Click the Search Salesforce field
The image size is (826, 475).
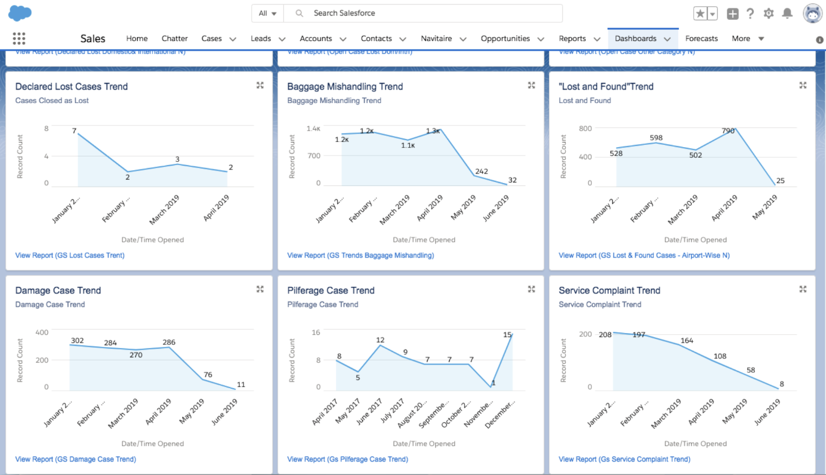click(423, 13)
